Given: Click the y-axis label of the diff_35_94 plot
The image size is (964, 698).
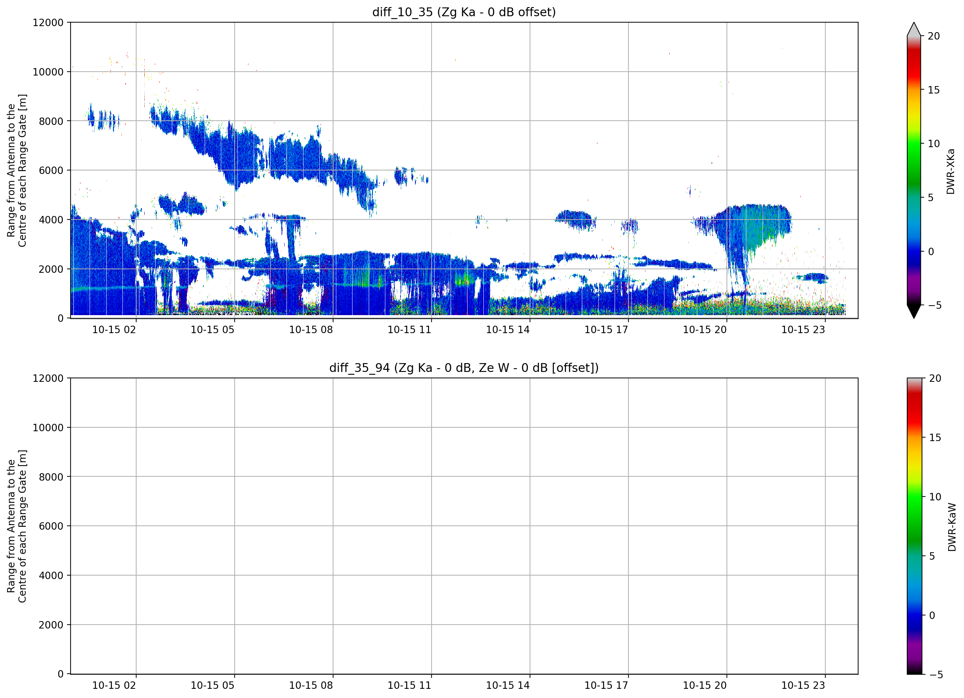Looking at the screenshot, I should pos(17,526).
